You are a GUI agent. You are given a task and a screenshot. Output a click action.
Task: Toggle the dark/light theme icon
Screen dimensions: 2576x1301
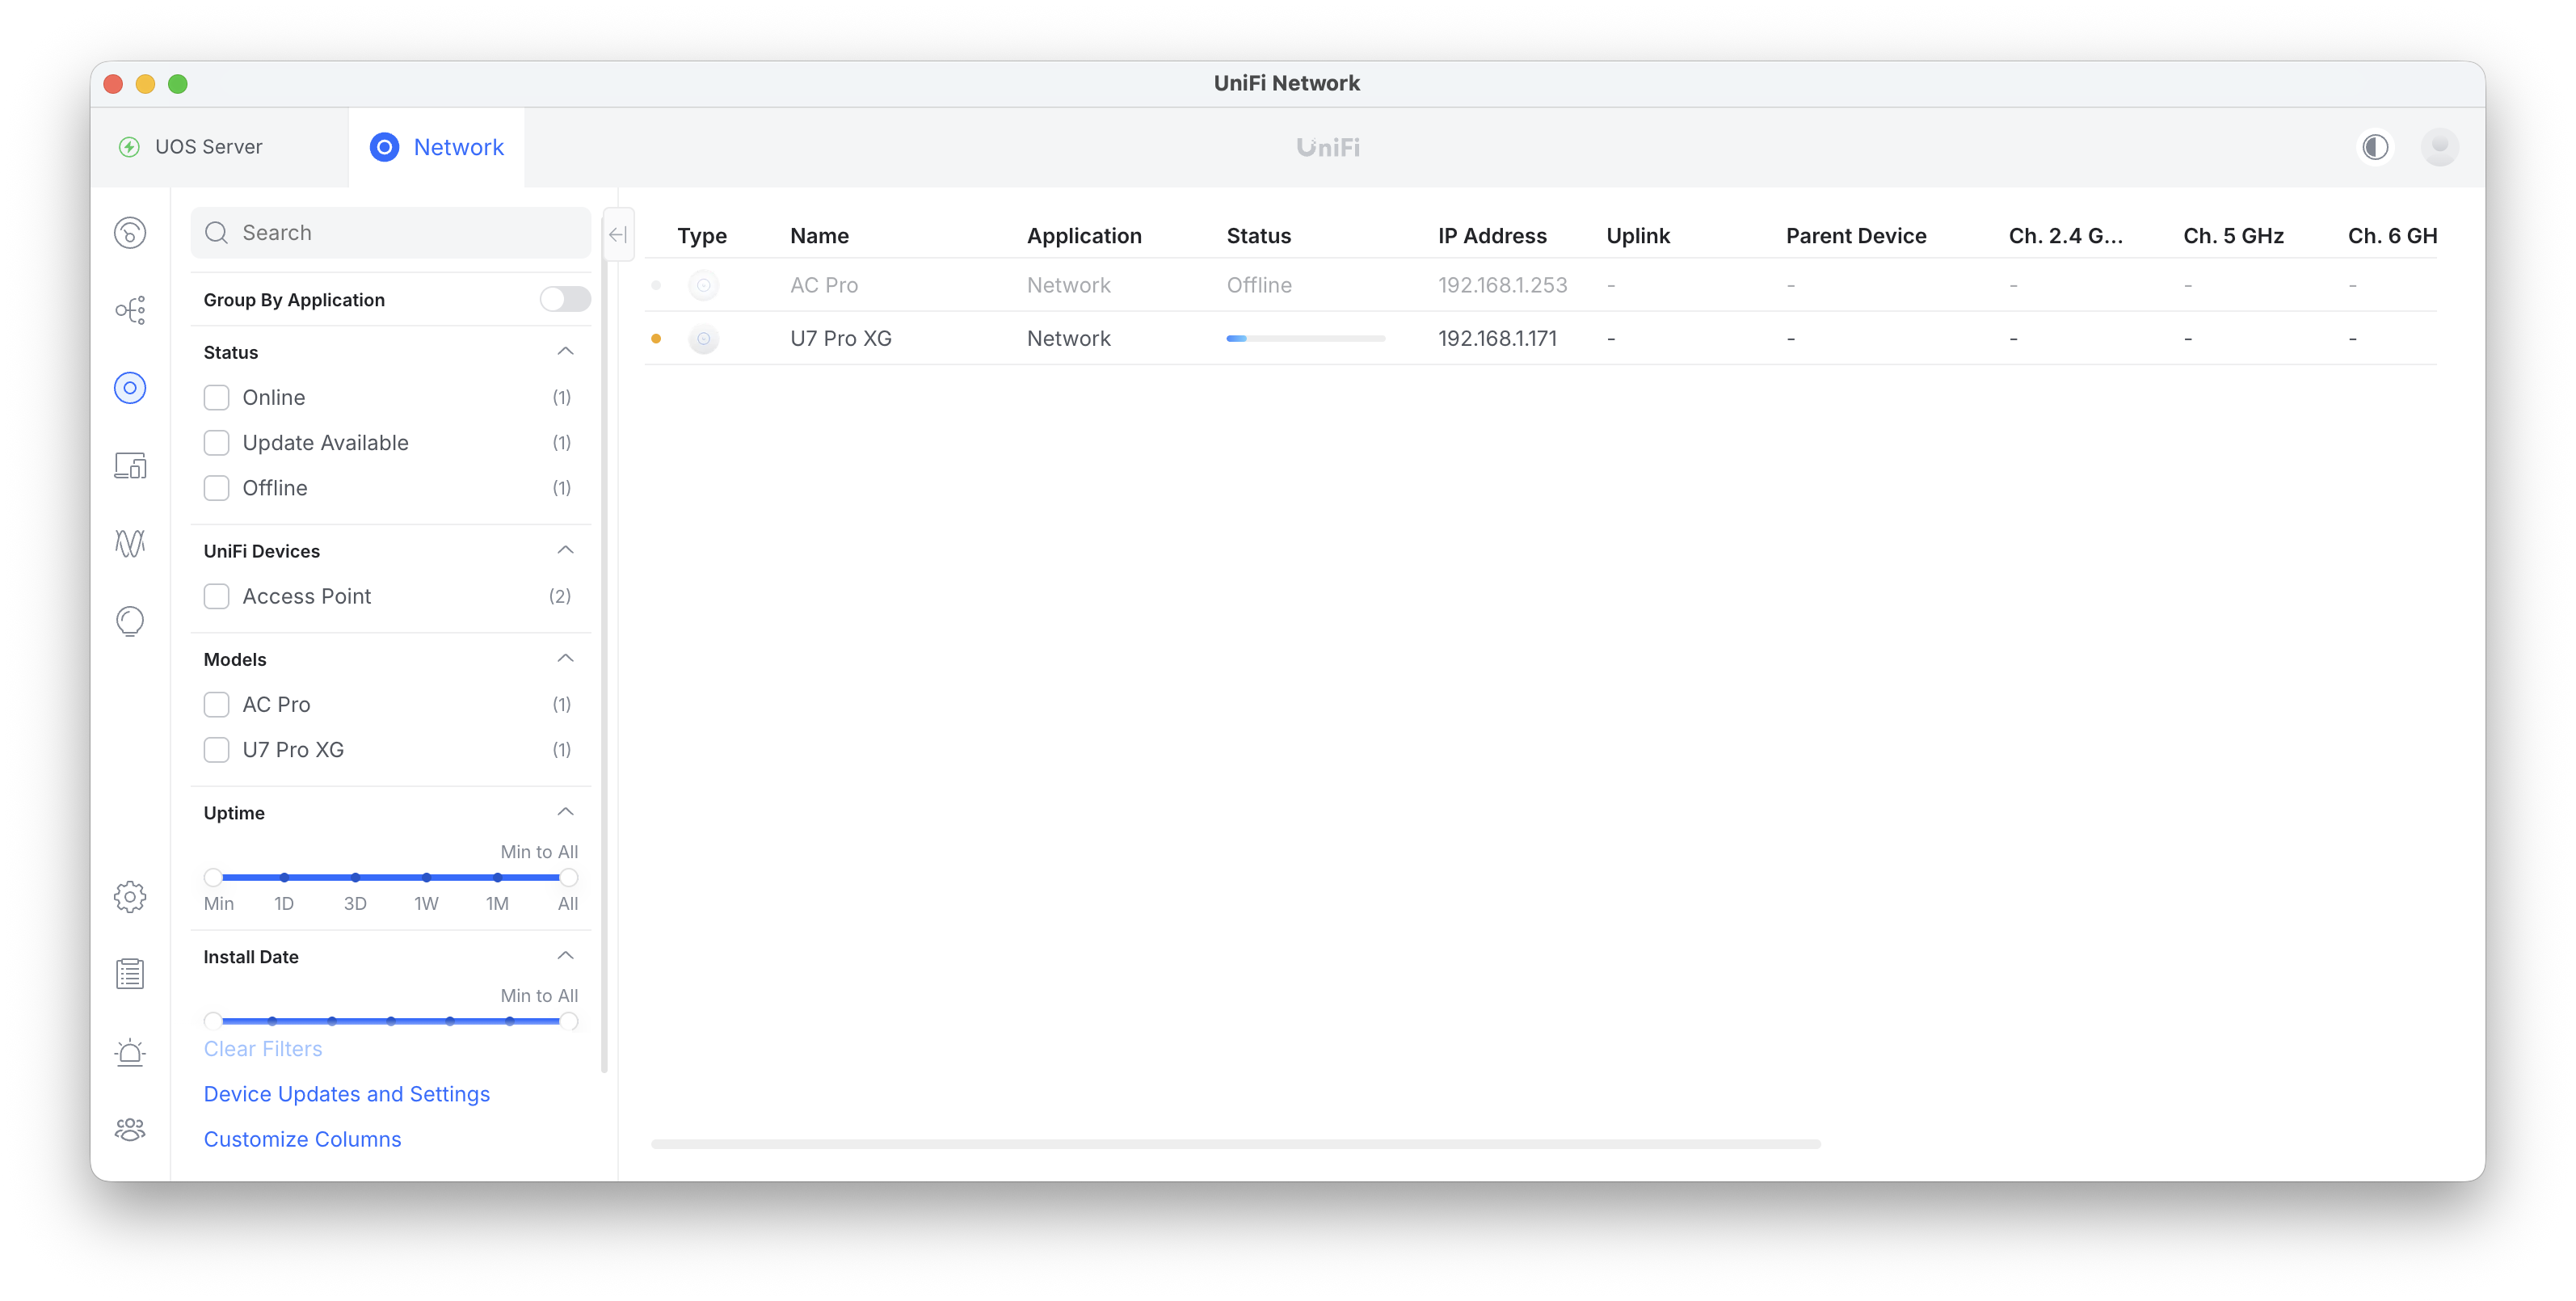click(2375, 147)
